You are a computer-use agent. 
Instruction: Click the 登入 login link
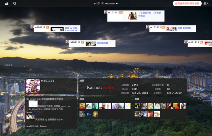click(x=206, y=4)
